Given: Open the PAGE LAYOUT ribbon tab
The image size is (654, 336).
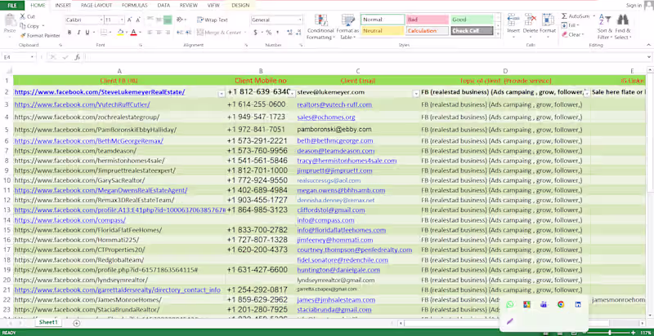Looking at the screenshot, I should pos(96,6).
